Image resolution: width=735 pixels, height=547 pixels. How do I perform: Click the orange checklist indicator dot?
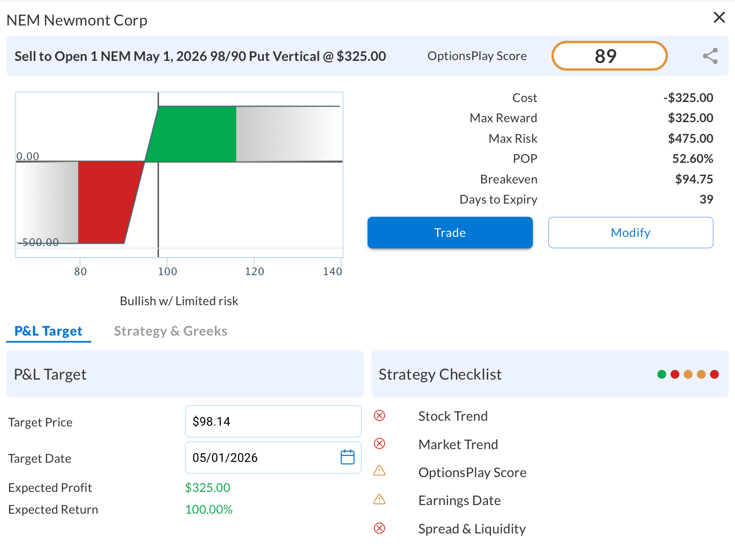(x=688, y=374)
